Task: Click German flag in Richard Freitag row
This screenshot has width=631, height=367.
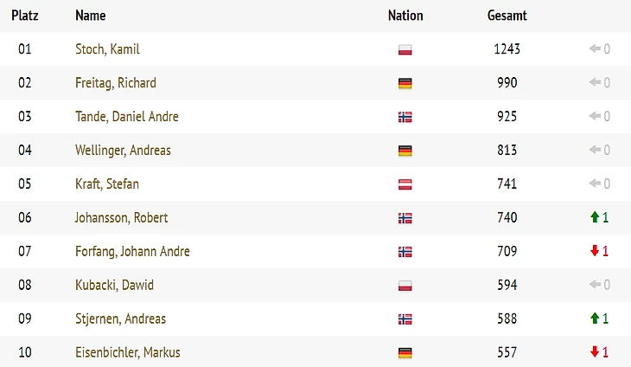Action: coord(405,83)
